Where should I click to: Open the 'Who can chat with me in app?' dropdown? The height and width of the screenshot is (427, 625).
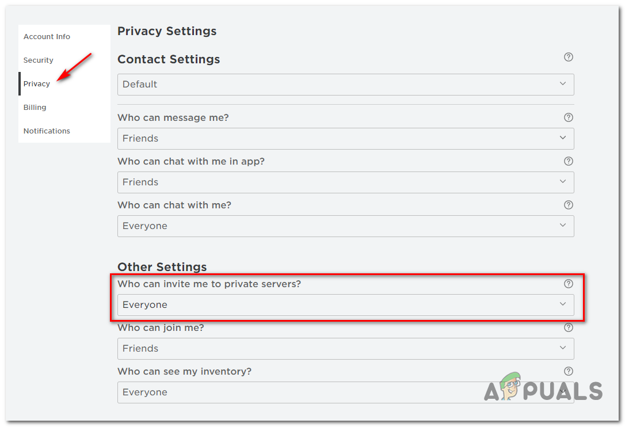[345, 182]
